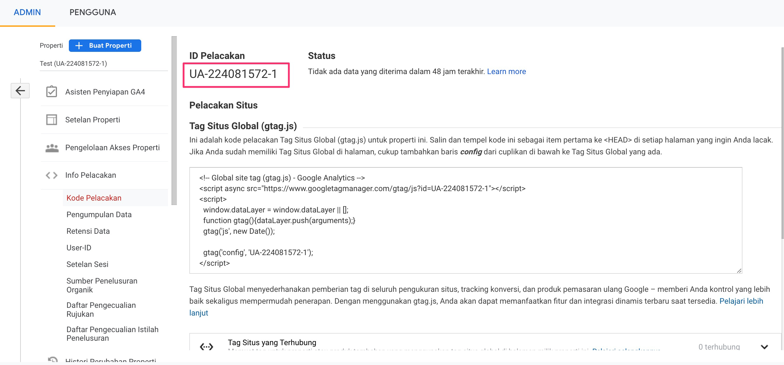Open Daftar Pengecualian Rujukan

click(x=101, y=310)
